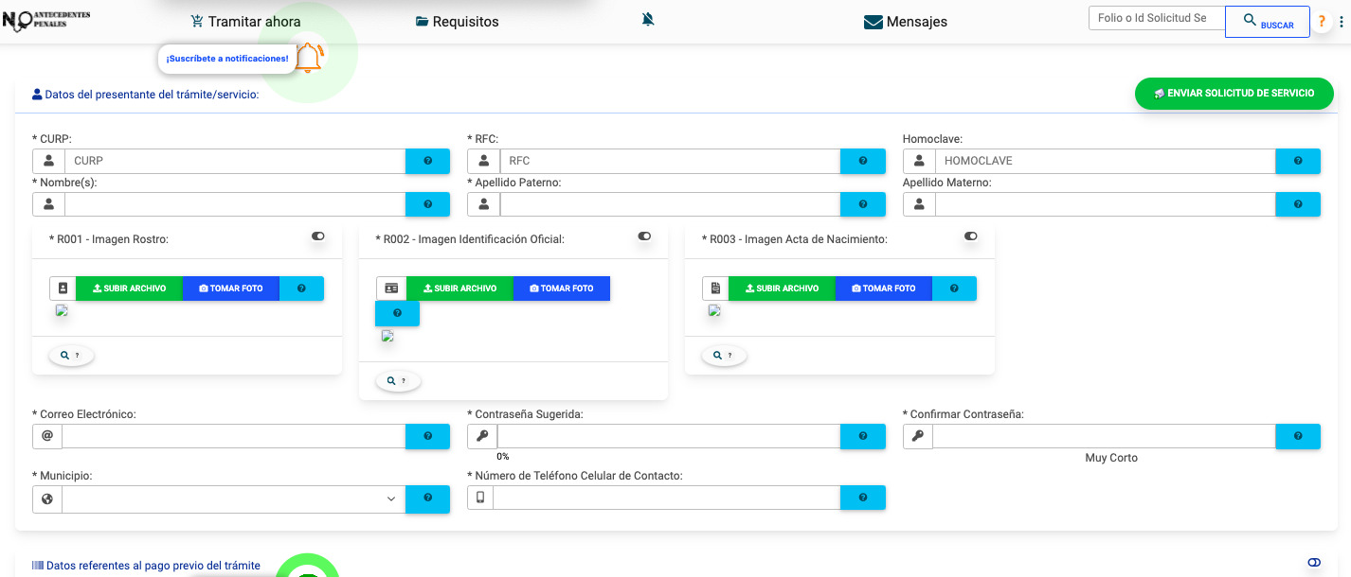1351x577 pixels.
Task: Toggle the R002 Imagen Identificación Oficial switch
Action: coord(644,236)
